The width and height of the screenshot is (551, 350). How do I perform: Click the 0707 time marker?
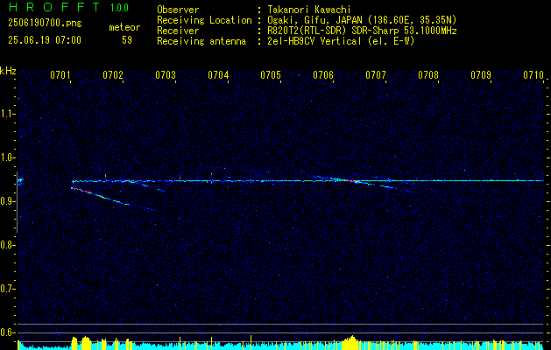[376, 74]
